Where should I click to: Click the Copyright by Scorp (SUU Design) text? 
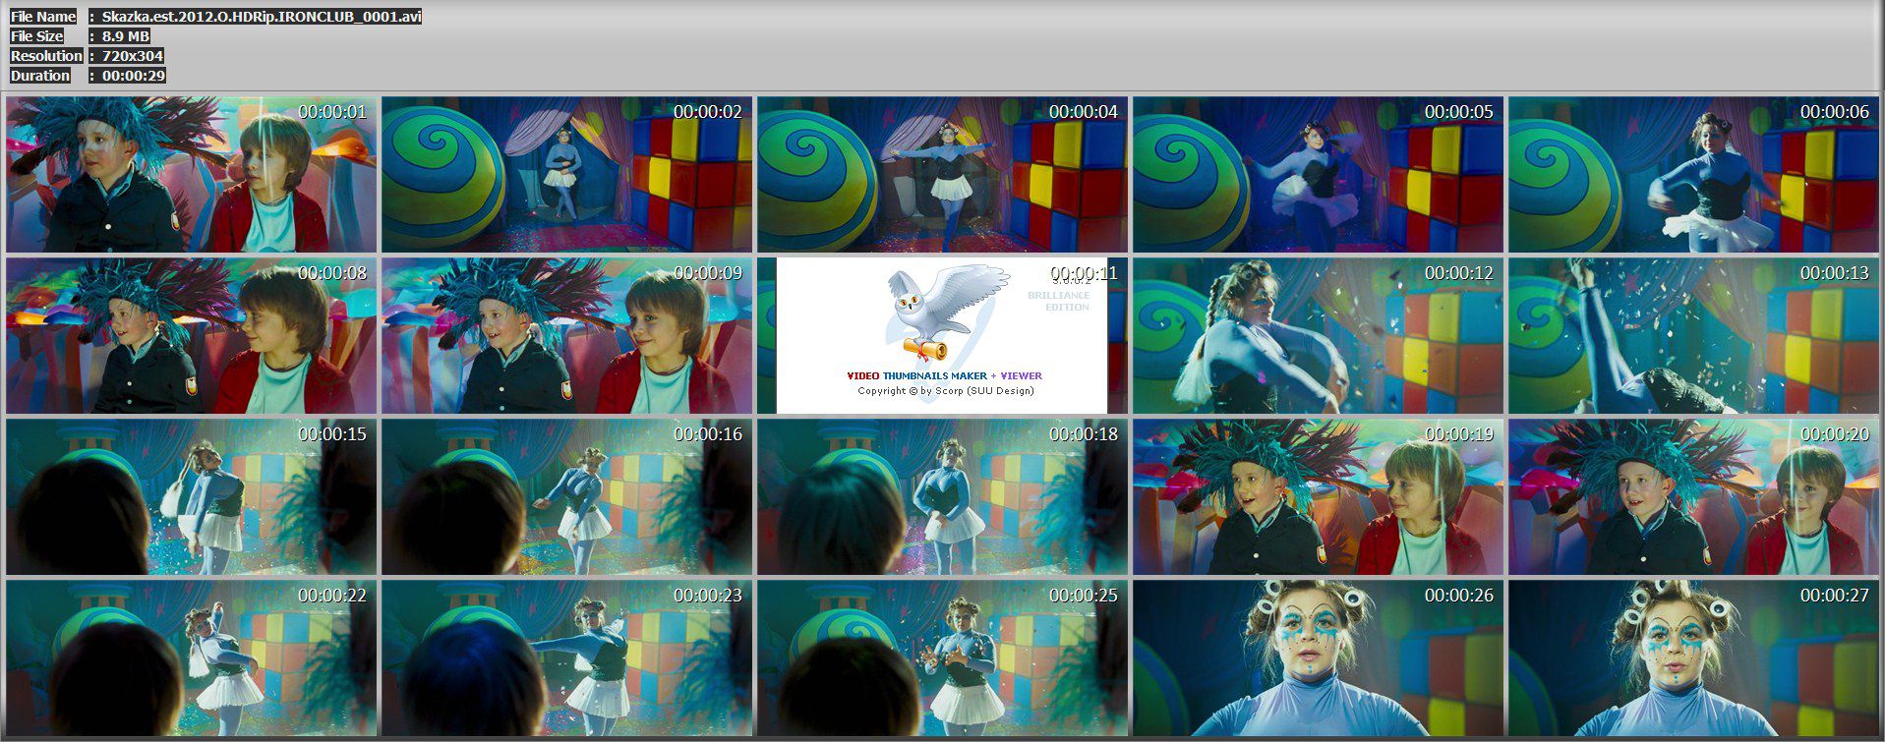pos(946,390)
